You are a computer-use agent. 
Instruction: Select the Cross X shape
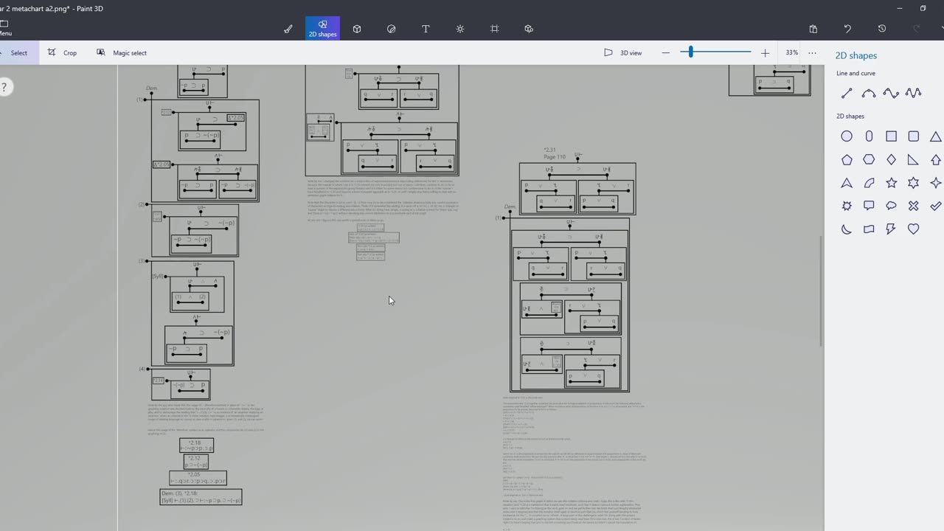tap(914, 206)
